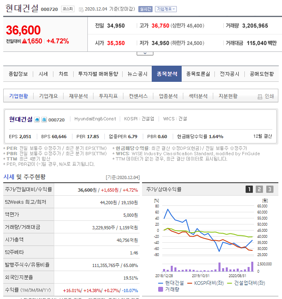Click the 액면가 value 5,000원
Viewport: 282px width, 299px height.
130,215
